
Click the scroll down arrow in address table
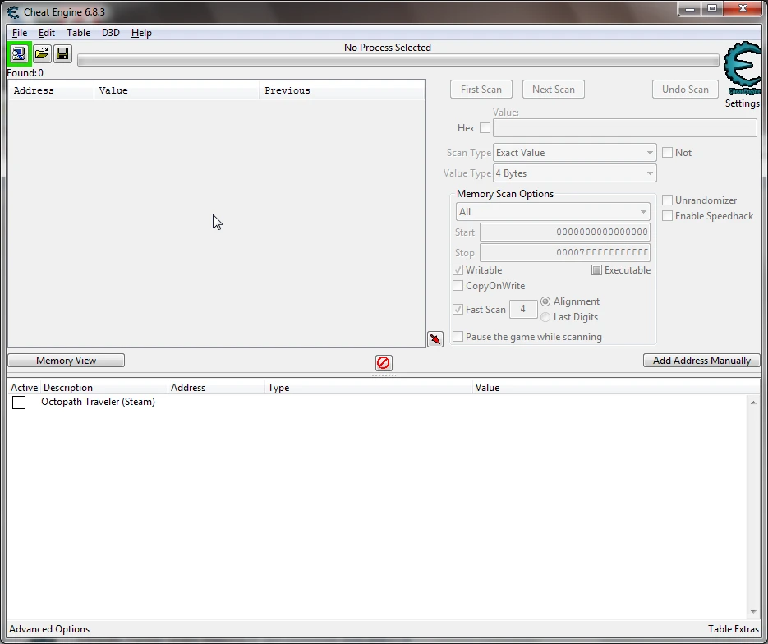(x=753, y=612)
